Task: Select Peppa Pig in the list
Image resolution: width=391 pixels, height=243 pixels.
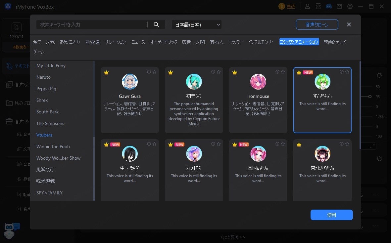Action: [x=46, y=89]
